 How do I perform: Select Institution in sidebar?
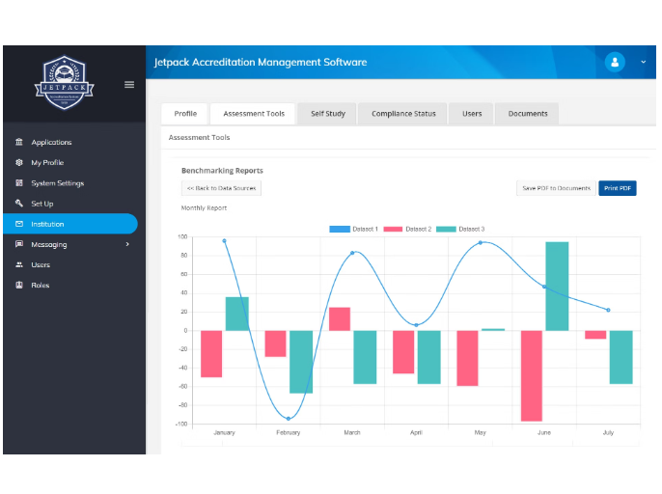(70, 224)
